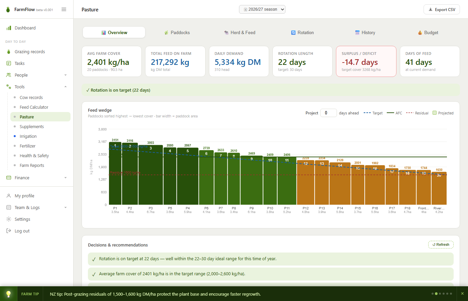468x301 pixels.
Task: Toggle the Projected legend checkbox
Action: [x=435, y=113]
